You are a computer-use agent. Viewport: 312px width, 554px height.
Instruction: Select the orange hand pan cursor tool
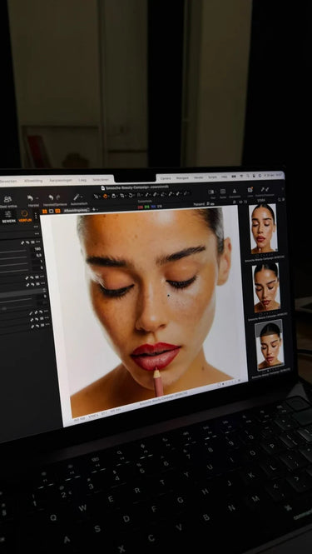click(105, 196)
